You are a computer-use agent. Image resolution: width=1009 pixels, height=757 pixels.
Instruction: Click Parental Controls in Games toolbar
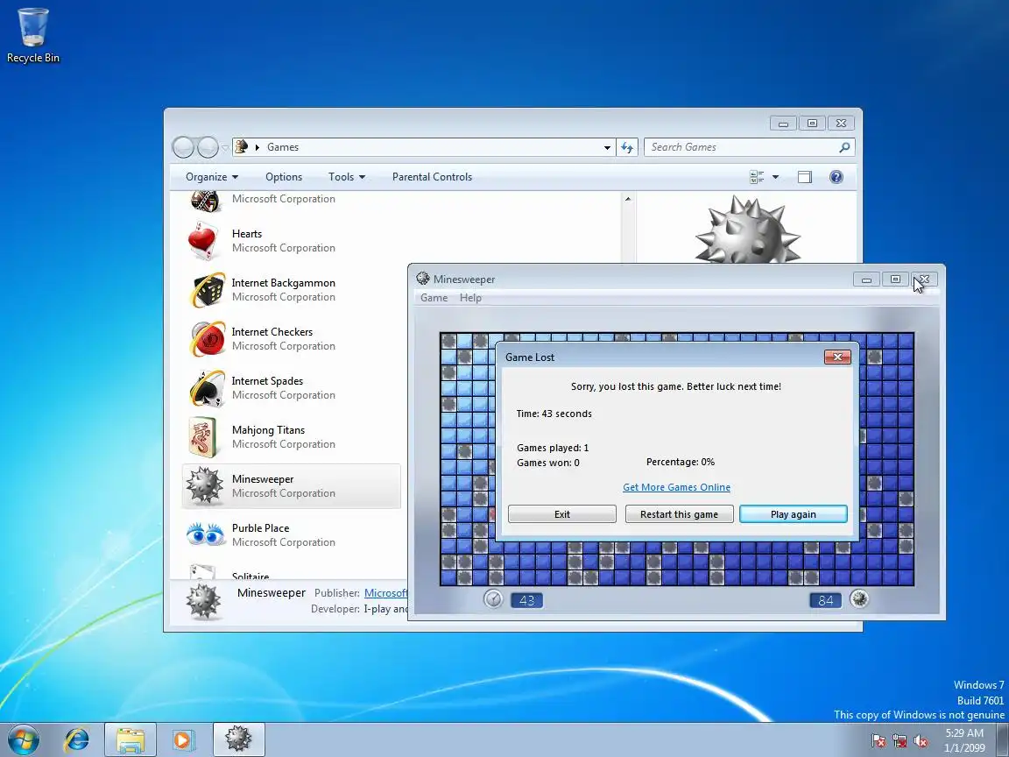(433, 177)
